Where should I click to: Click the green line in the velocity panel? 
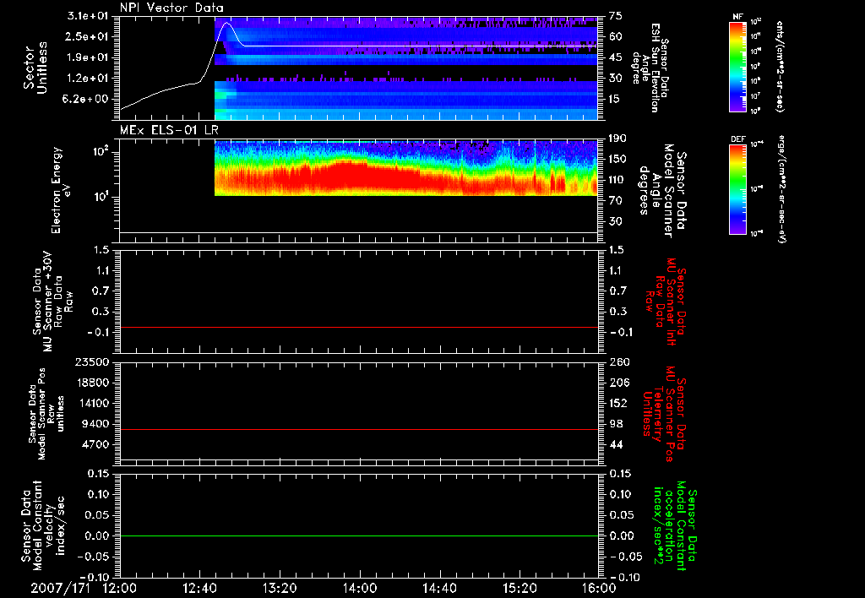click(359, 535)
